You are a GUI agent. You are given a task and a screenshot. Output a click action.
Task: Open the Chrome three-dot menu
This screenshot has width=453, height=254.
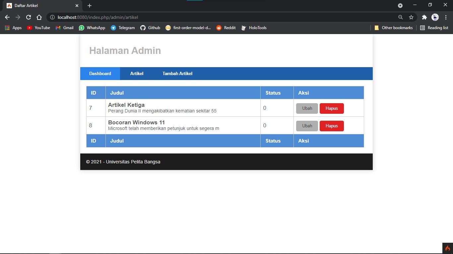point(445,17)
